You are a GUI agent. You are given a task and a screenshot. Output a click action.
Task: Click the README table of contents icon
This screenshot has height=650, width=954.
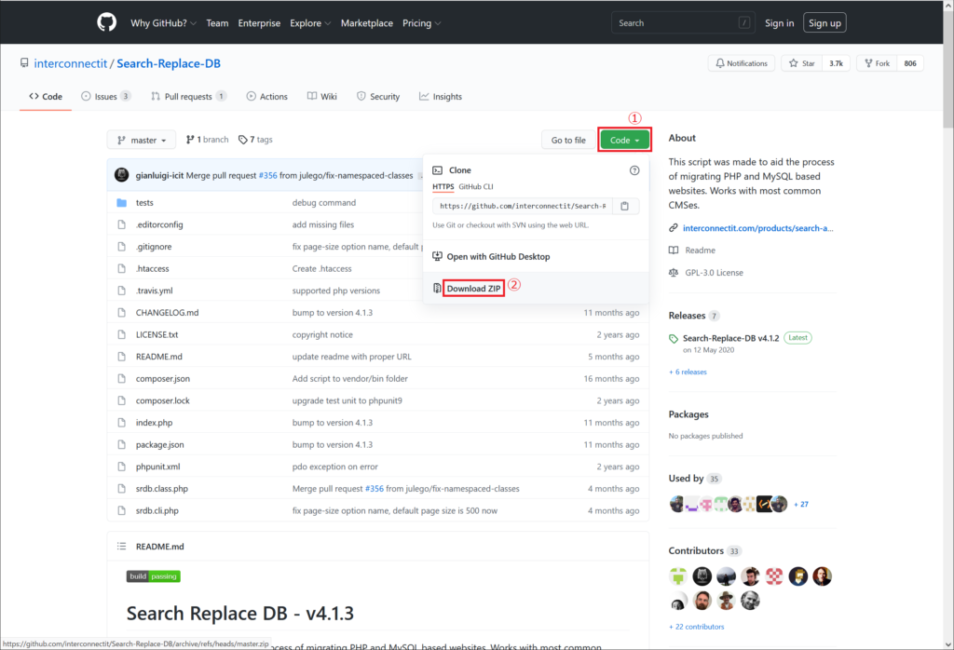[x=122, y=546]
